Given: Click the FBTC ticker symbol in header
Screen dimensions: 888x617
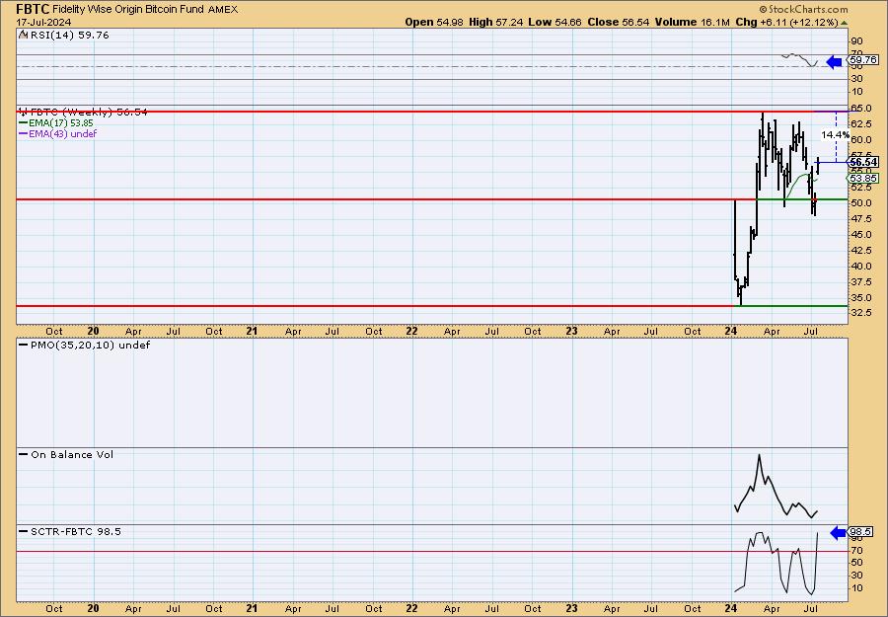Looking at the screenshot, I should click(34, 9).
